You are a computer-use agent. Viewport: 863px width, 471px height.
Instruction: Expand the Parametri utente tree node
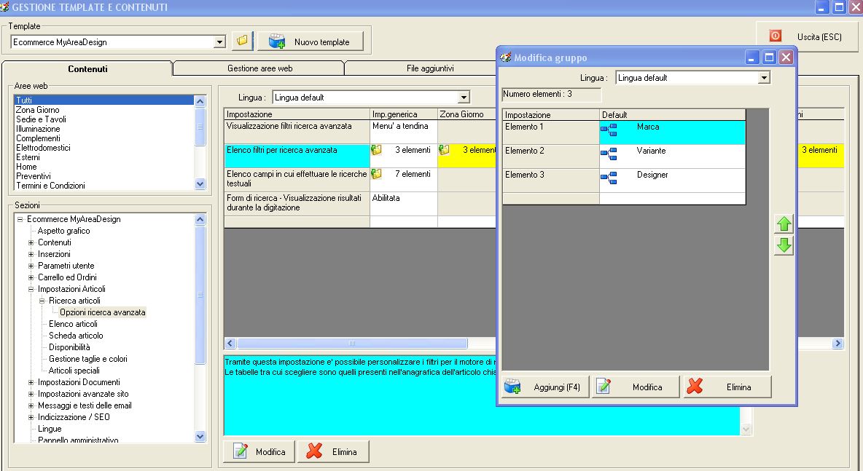click(31, 266)
